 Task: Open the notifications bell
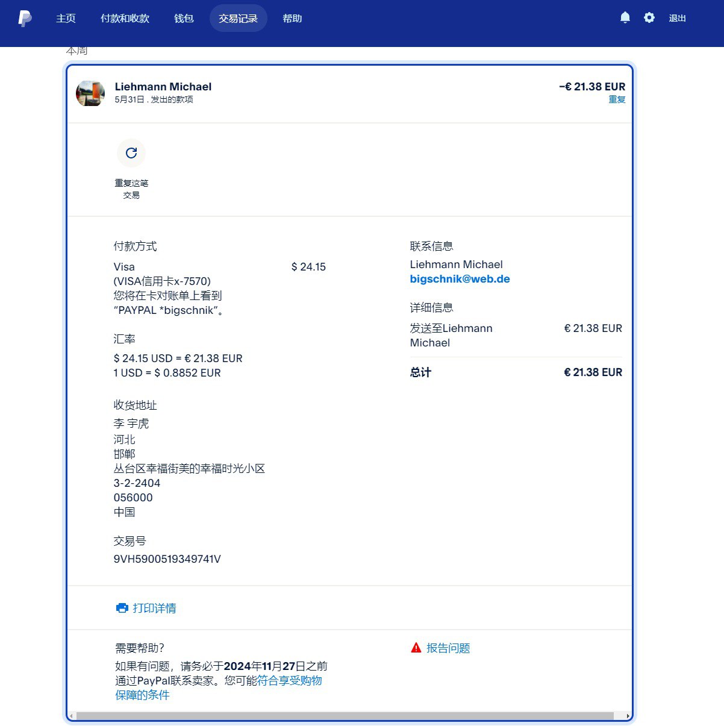click(625, 18)
